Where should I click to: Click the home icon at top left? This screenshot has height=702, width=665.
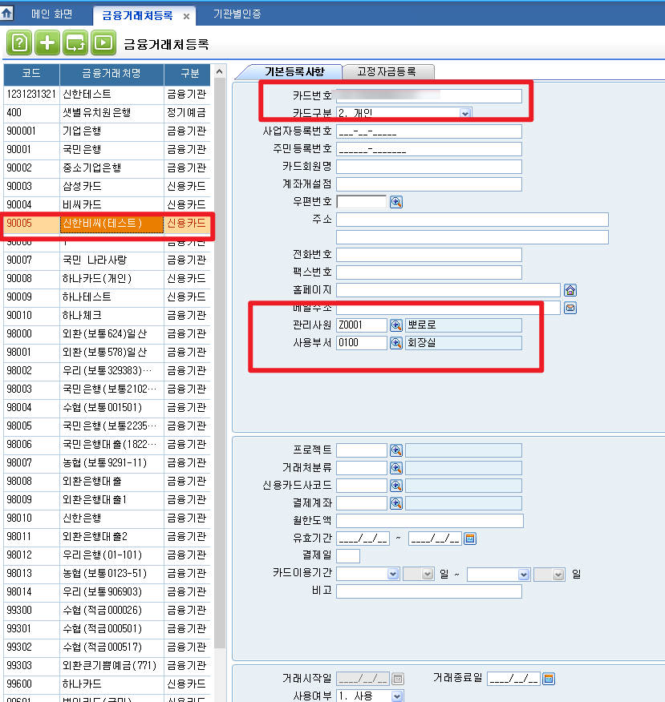[x=7, y=14]
